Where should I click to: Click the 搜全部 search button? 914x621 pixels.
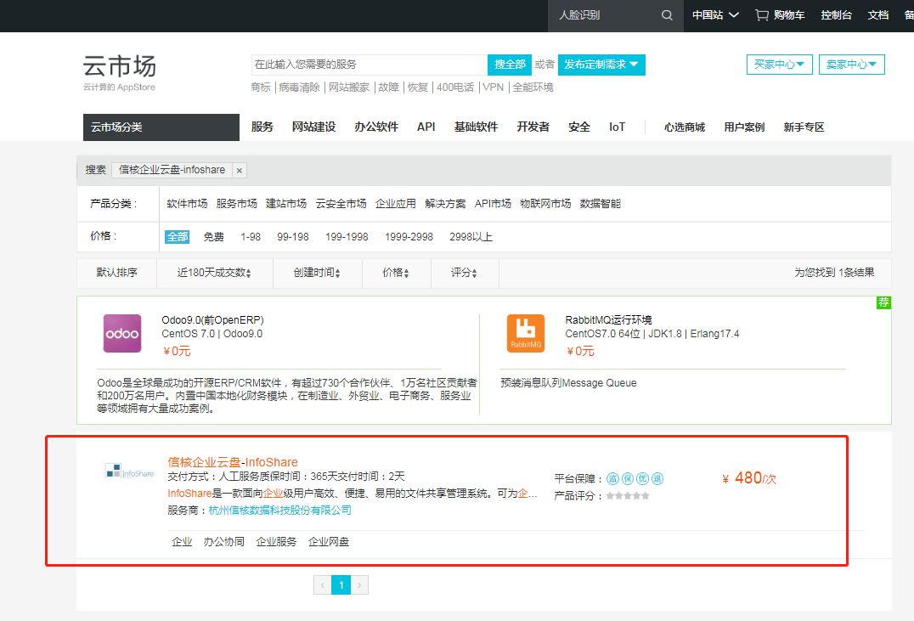(510, 65)
